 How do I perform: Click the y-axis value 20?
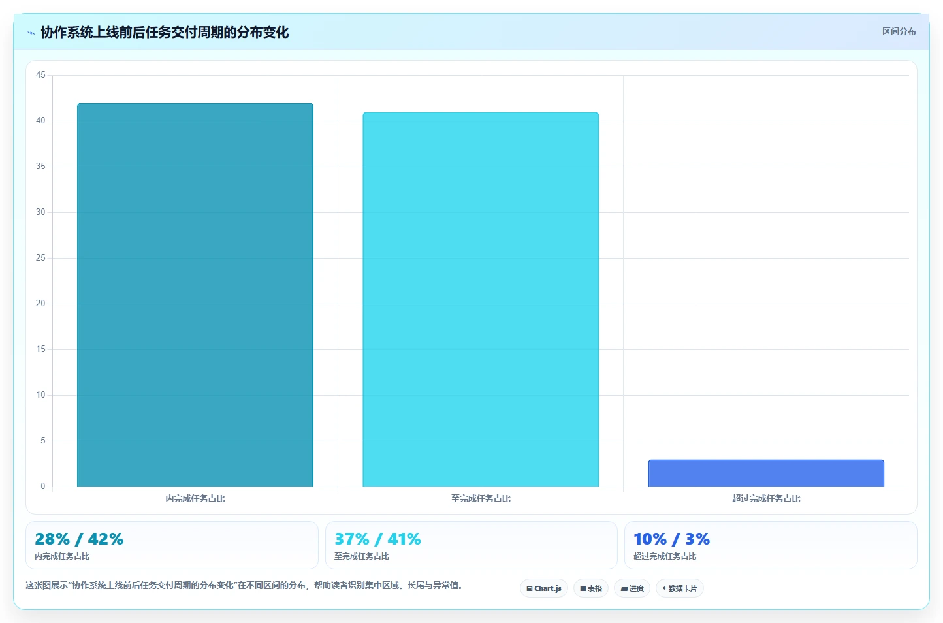point(40,304)
